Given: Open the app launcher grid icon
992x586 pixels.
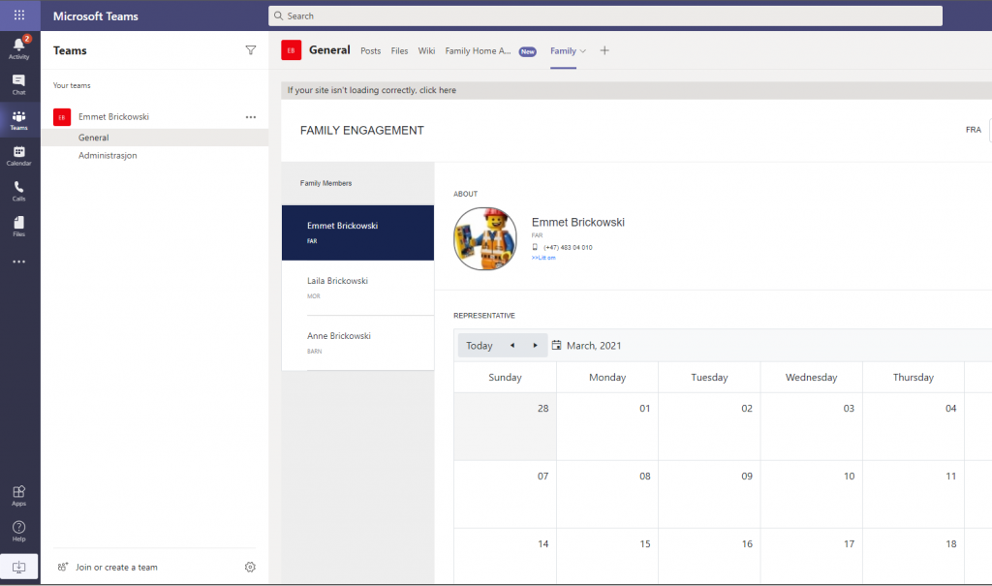Looking at the screenshot, I should point(19,15).
